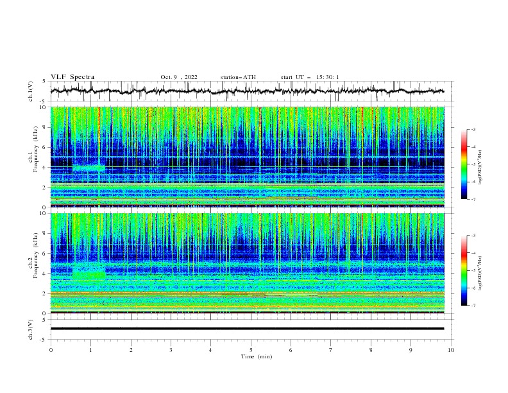Select the ch.1 "Frequency (kHz)" axis label
508x393 pixels.
[37, 149]
